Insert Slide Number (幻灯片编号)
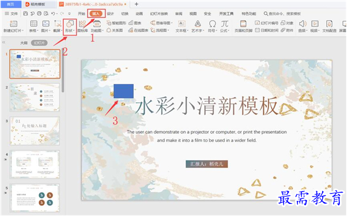Image resolution: width=348 pixels, height=216 pixels. [266, 23]
